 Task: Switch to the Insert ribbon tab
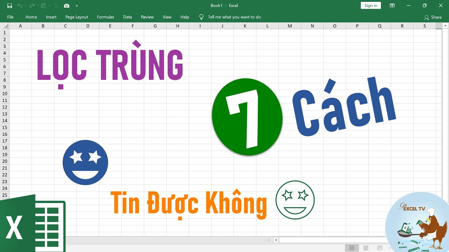pyautogui.click(x=51, y=17)
